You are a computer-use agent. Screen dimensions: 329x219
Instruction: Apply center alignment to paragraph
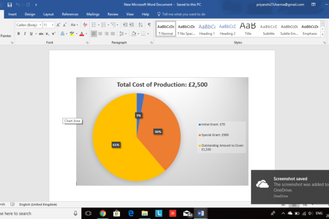click(x=101, y=33)
